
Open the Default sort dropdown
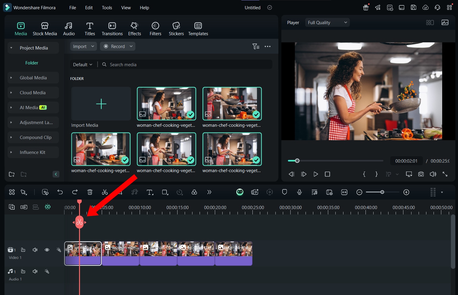83,64
